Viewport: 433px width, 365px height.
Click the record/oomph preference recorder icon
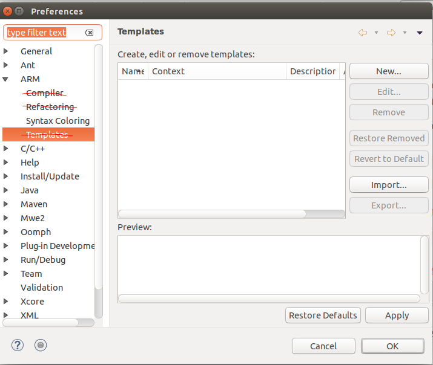click(41, 345)
